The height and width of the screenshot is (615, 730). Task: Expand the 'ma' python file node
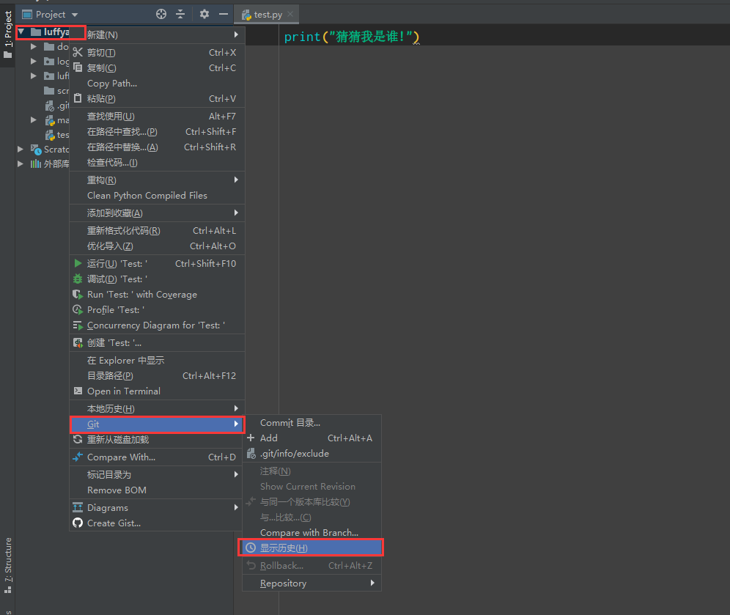(34, 119)
